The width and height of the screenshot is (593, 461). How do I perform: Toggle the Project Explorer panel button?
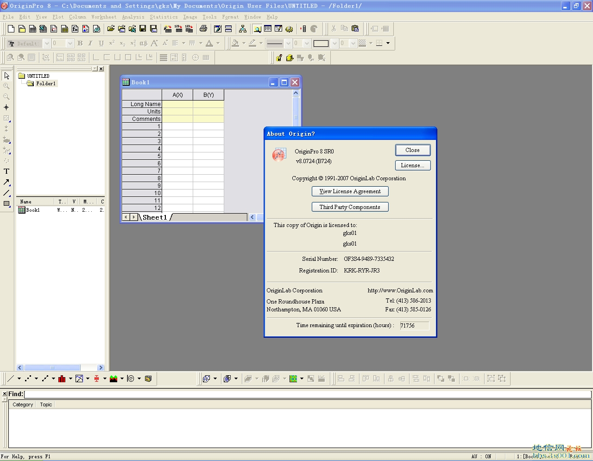(x=257, y=29)
